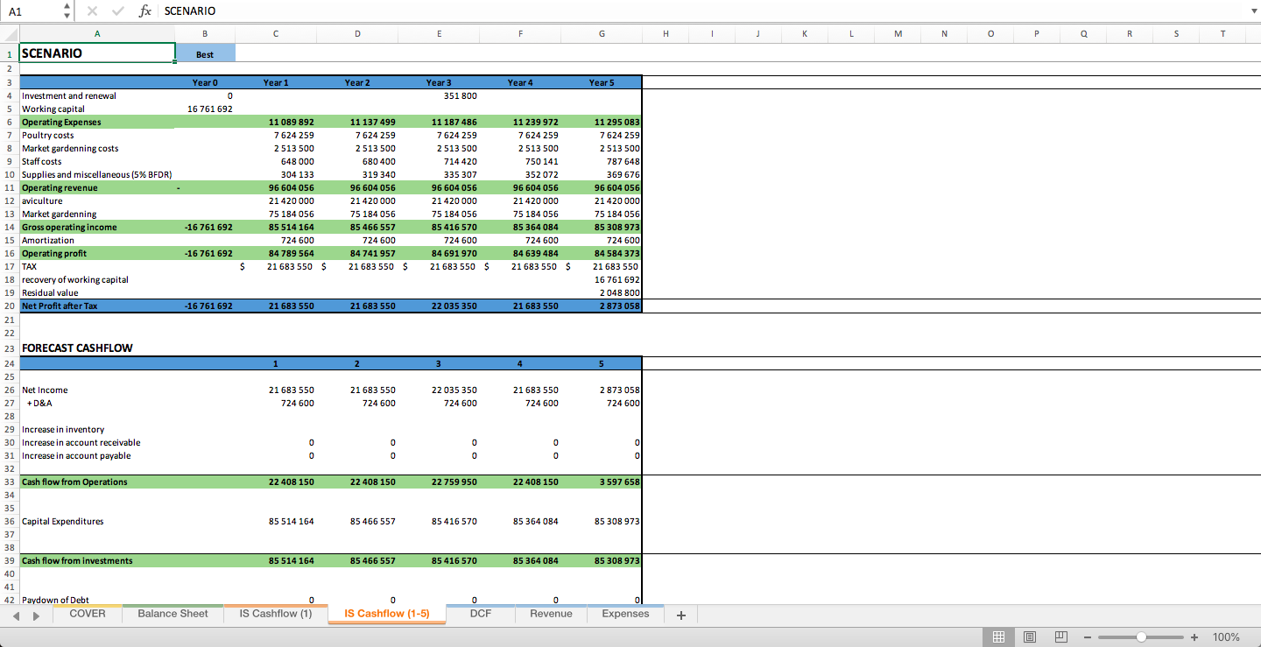Open the Name Box stepper arrows
1261x647 pixels.
pos(67,11)
